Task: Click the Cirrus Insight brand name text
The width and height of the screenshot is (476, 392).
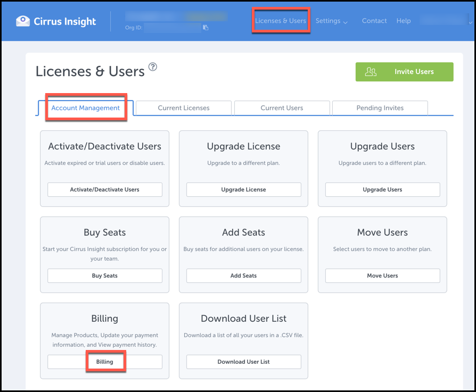Action: [x=64, y=21]
